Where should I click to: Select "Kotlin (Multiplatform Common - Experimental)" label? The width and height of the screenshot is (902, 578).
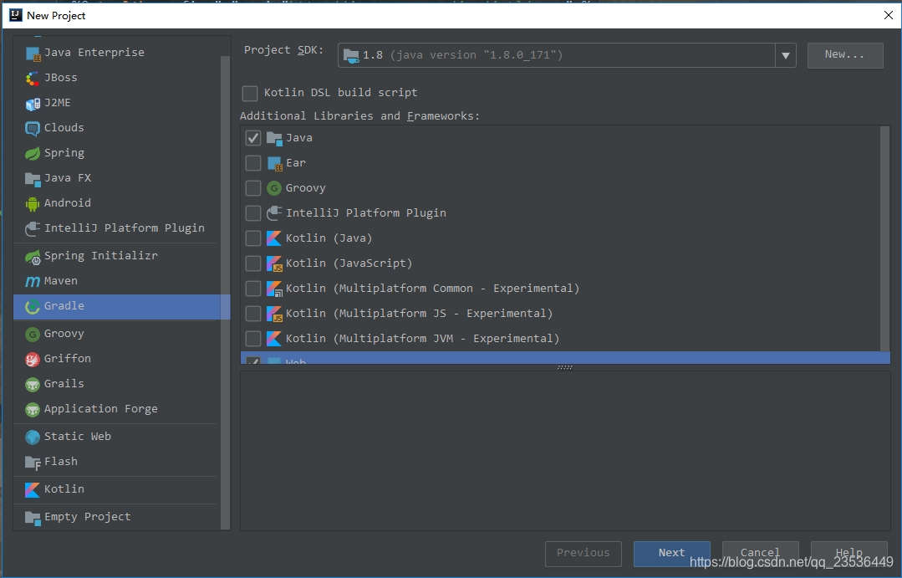click(432, 289)
